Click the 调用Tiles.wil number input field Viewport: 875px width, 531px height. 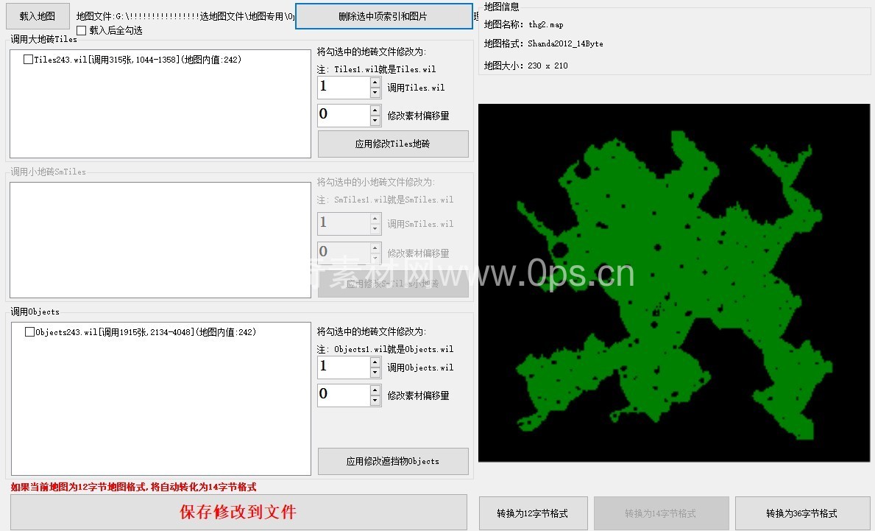tap(343, 88)
